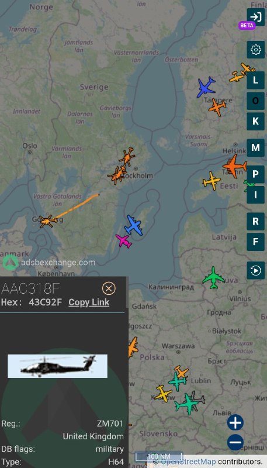Select the green aircraft over Lithuania
Image resolution: width=267 pixels, height=468 pixels.
[214, 278]
